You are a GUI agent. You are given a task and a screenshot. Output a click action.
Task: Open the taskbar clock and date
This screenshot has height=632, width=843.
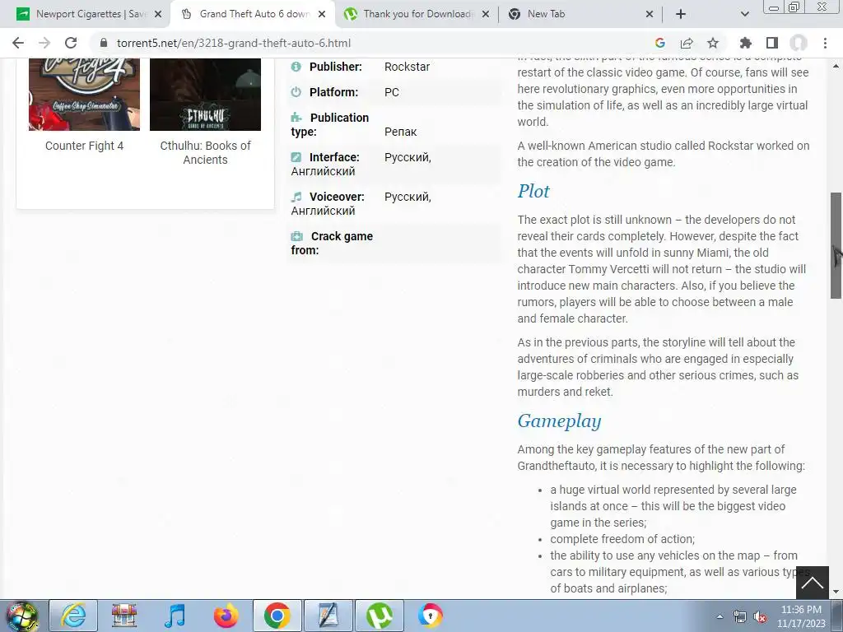(x=801, y=616)
